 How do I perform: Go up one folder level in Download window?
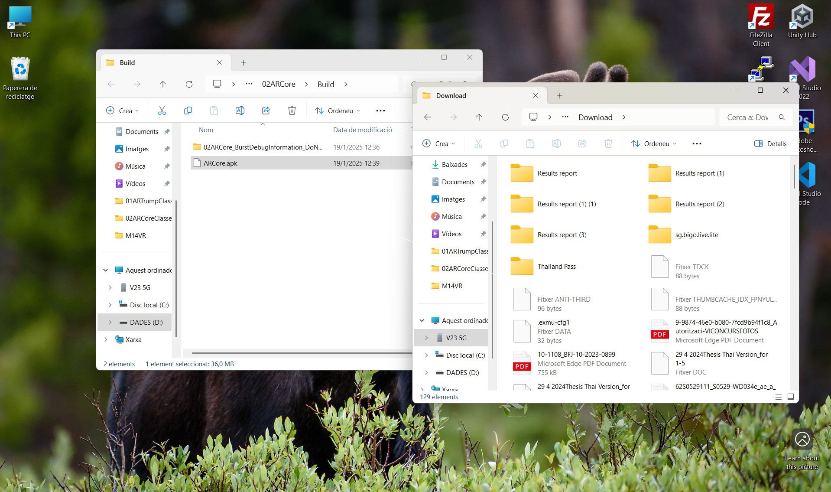(479, 117)
